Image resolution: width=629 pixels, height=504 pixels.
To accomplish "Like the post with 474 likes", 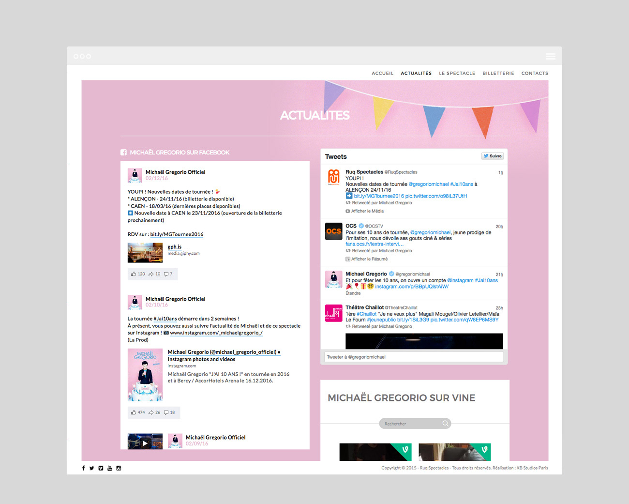I will (138, 412).
